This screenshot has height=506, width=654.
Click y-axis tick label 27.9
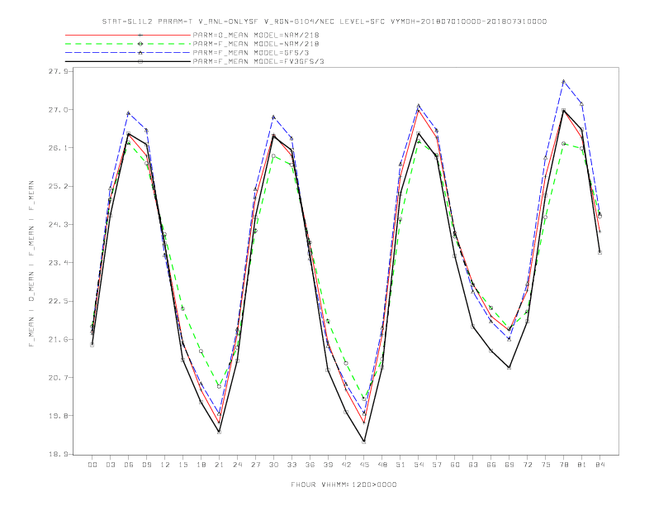(x=59, y=71)
